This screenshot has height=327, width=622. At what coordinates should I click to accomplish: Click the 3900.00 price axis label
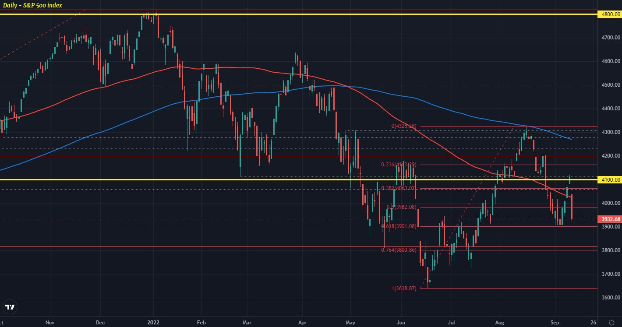[610, 227]
